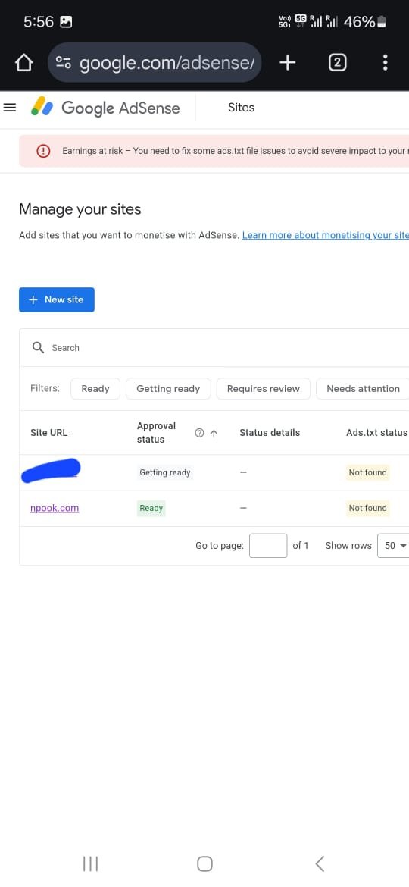
Task: Click the Go to page input box
Action: [268, 546]
